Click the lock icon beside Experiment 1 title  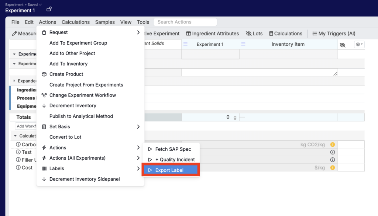(x=49, y=9)
